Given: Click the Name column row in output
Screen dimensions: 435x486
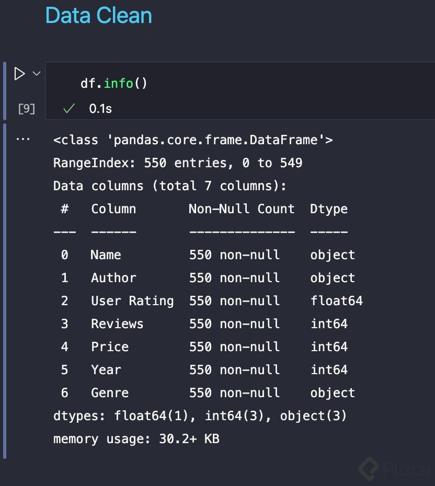Looking at the screenshot, I should pyautogui.click(x=106, y=255).
